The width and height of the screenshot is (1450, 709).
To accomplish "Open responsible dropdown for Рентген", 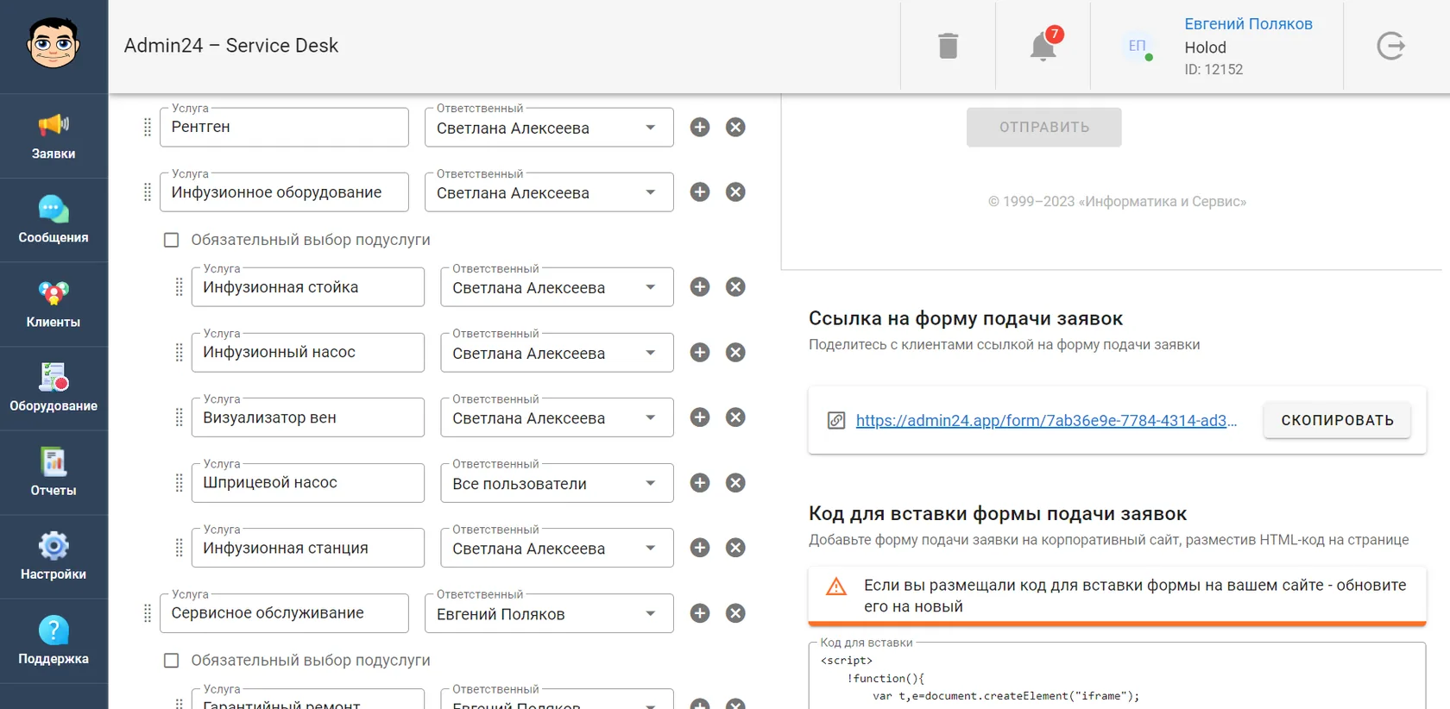I will click(549, 128).
